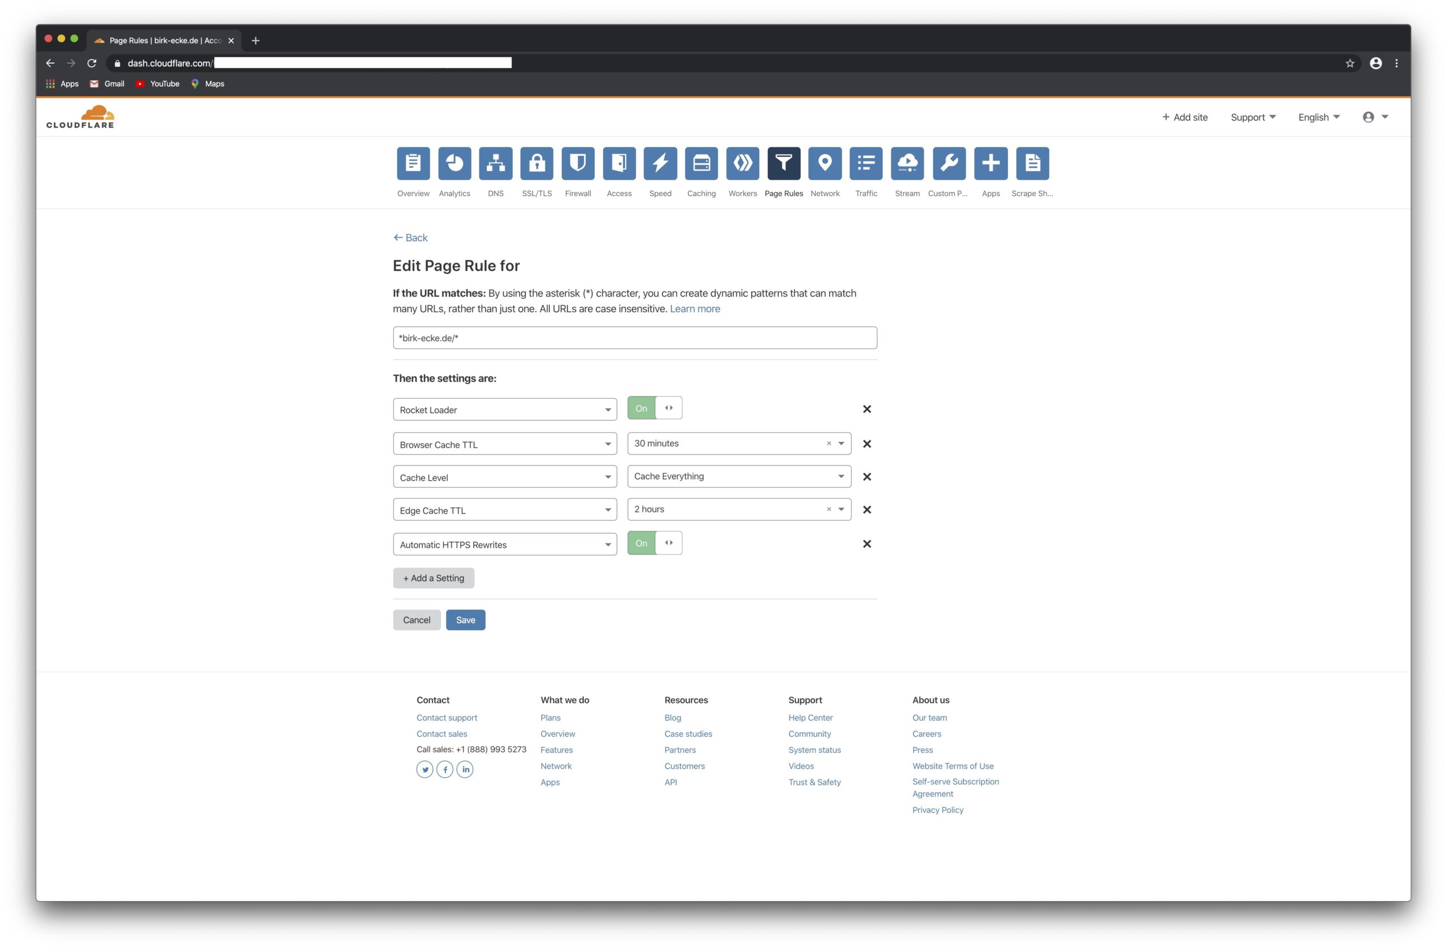Open the Support menu in header

pos(1253,117)
